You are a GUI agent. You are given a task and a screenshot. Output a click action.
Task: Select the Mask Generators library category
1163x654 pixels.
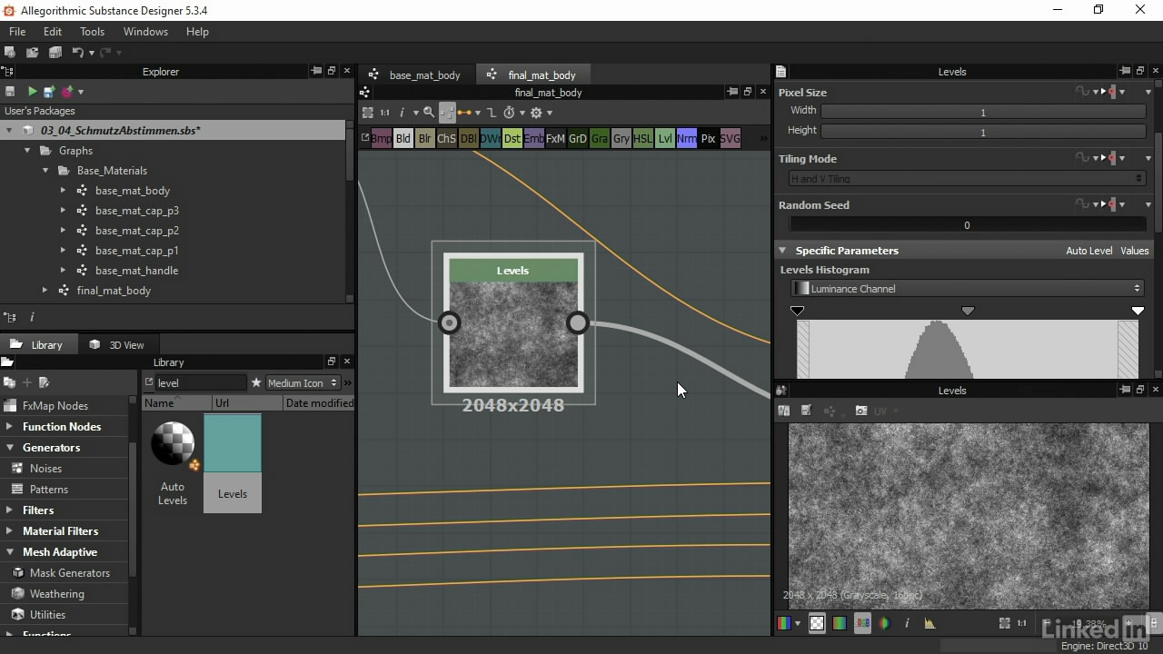coord(70,573)
